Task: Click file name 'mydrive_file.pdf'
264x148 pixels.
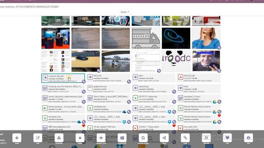Action: coord(56,76)
